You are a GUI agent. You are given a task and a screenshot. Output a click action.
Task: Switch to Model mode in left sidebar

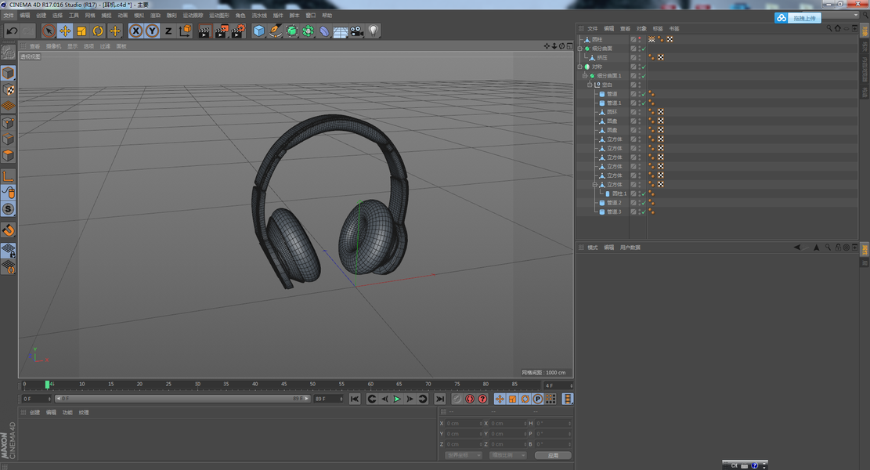(x=9, y=73)
